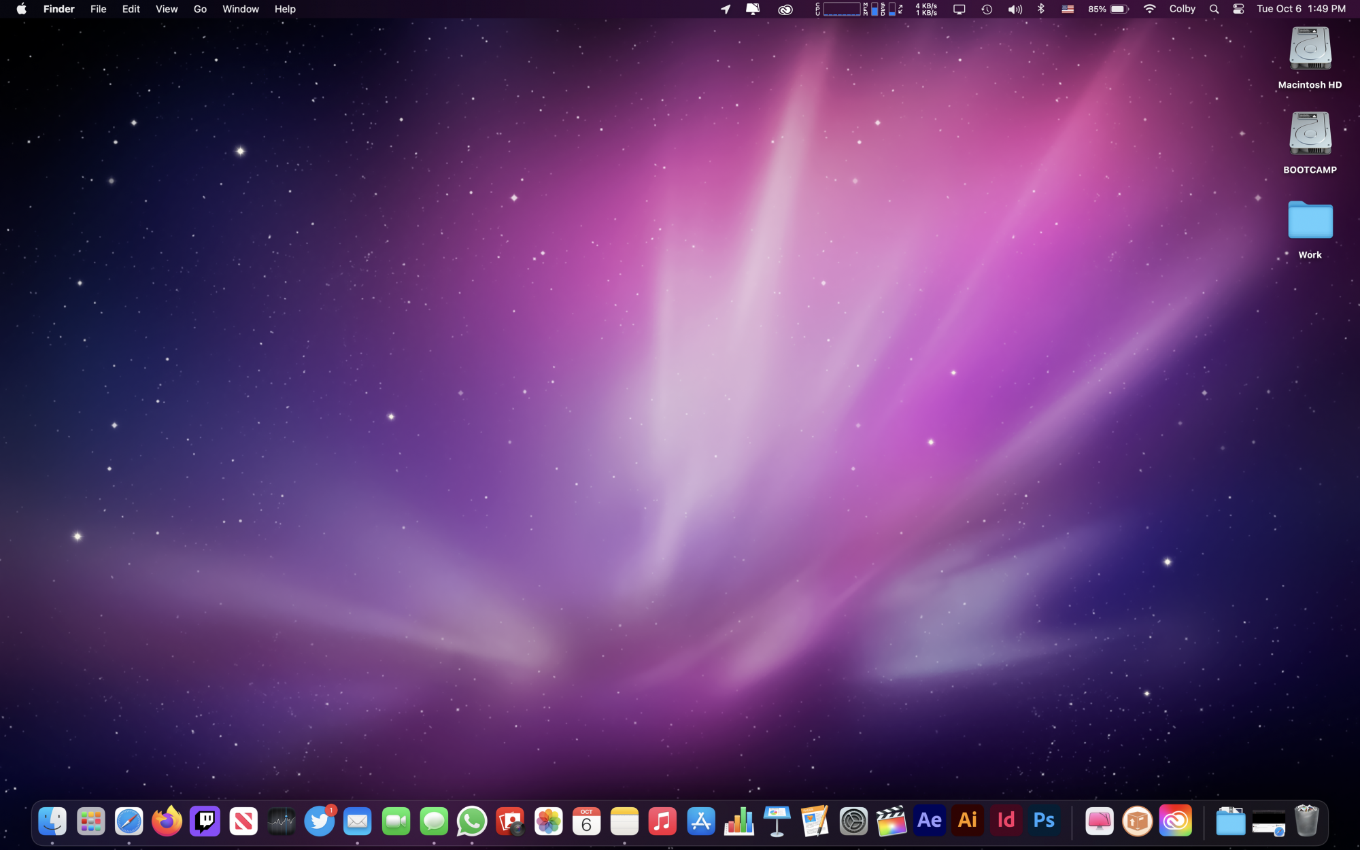This screenshot has width=1360, height=850.
Task: Open Photoshop icon in the dock
Action: [1044, 821]
